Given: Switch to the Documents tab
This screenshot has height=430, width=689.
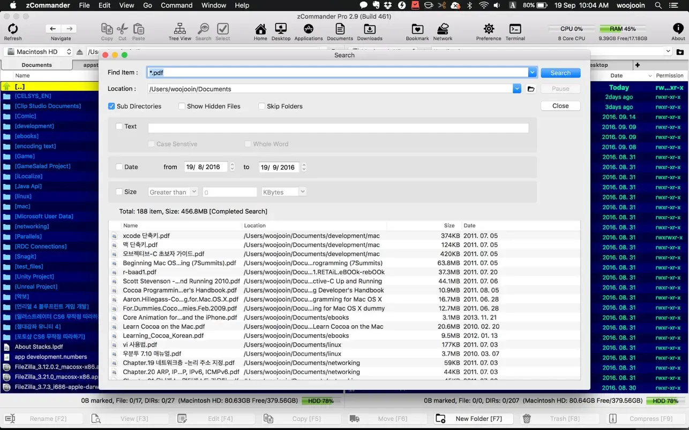Looking at the screenshot, I should coord(36,65).
